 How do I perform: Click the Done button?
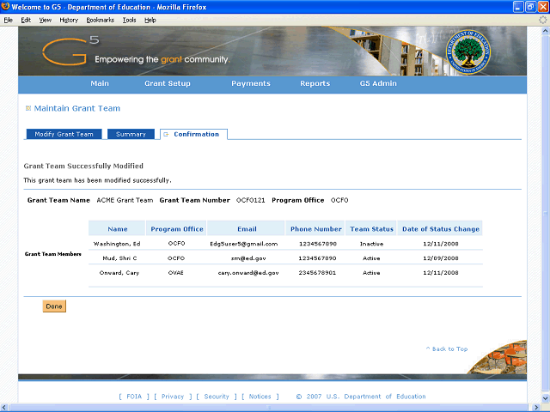(x=54, y=306)
